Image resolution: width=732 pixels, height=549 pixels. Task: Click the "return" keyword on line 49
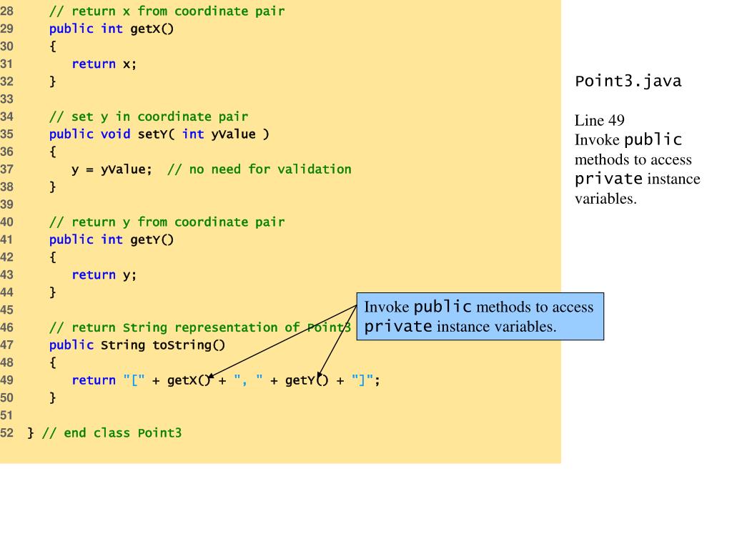[x=94, y=380]
